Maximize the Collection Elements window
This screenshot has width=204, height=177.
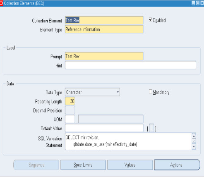[198, 3]
